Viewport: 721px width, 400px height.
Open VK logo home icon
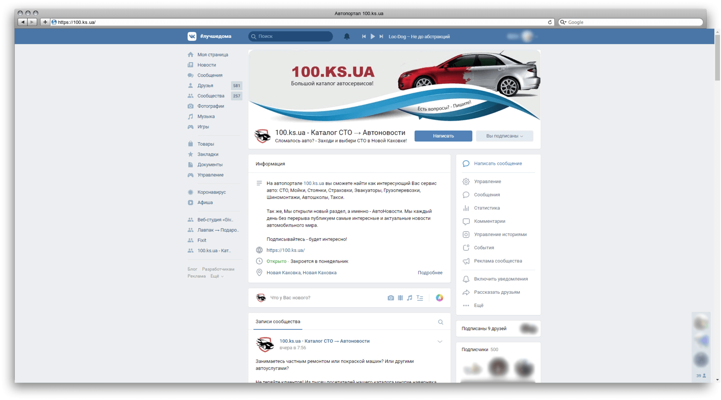point(192,36)
